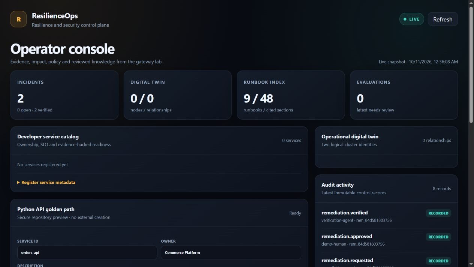The image size is (474, 267).
Task: Open the Digital Twin summary card
Action: pos(178,95)
